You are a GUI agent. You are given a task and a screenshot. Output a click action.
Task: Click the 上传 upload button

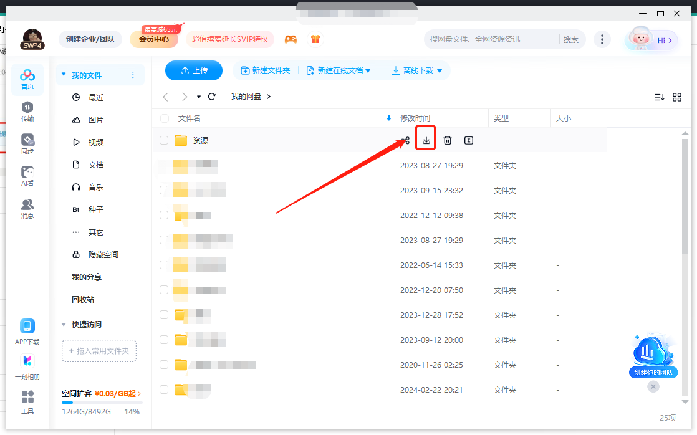coord(194,70)
